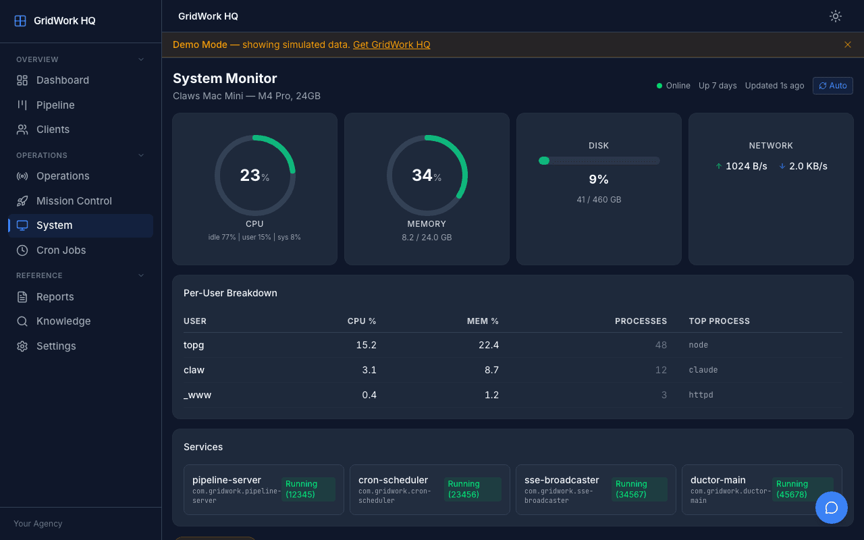The image size is (864, 540).
Task: Open the Settings gear icon
Action: (x=21, y=346)
